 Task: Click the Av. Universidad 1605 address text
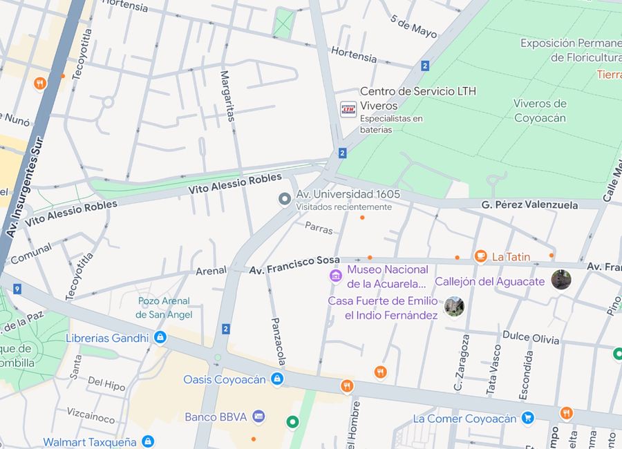tap(348, 194)
